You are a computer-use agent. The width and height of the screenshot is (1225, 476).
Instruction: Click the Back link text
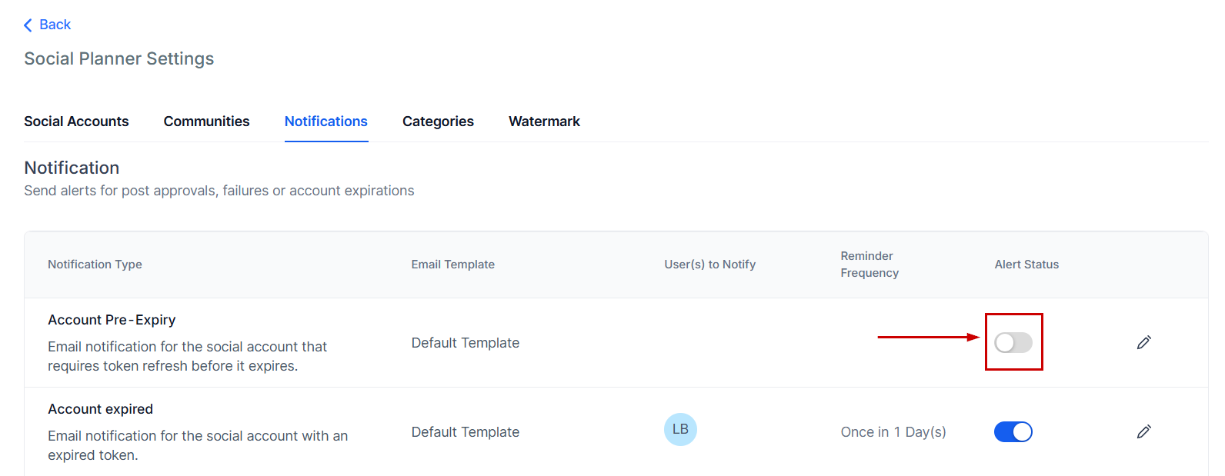pos(55,25)
